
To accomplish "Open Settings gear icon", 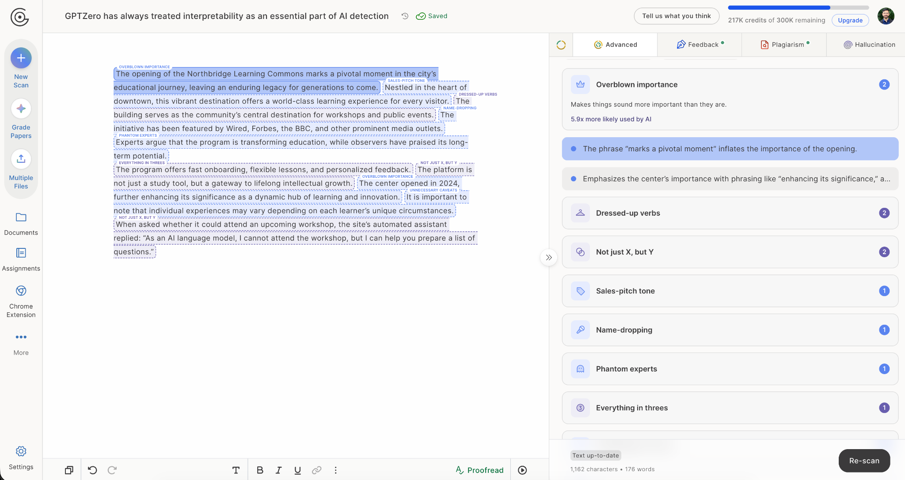I will tap(21, 451).
